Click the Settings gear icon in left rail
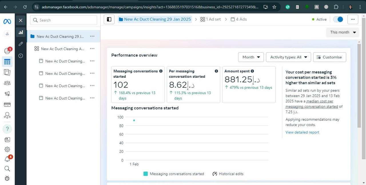366x185 pixels. coord(7,149)
